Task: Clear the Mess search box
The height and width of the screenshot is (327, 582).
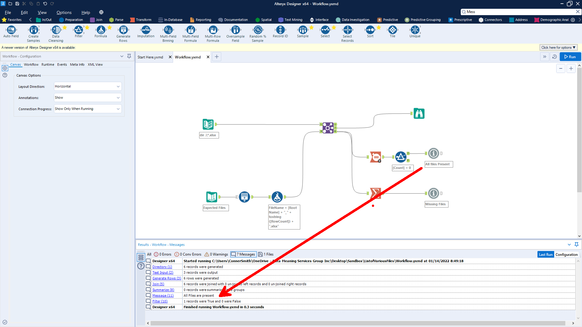Action: 577,12
